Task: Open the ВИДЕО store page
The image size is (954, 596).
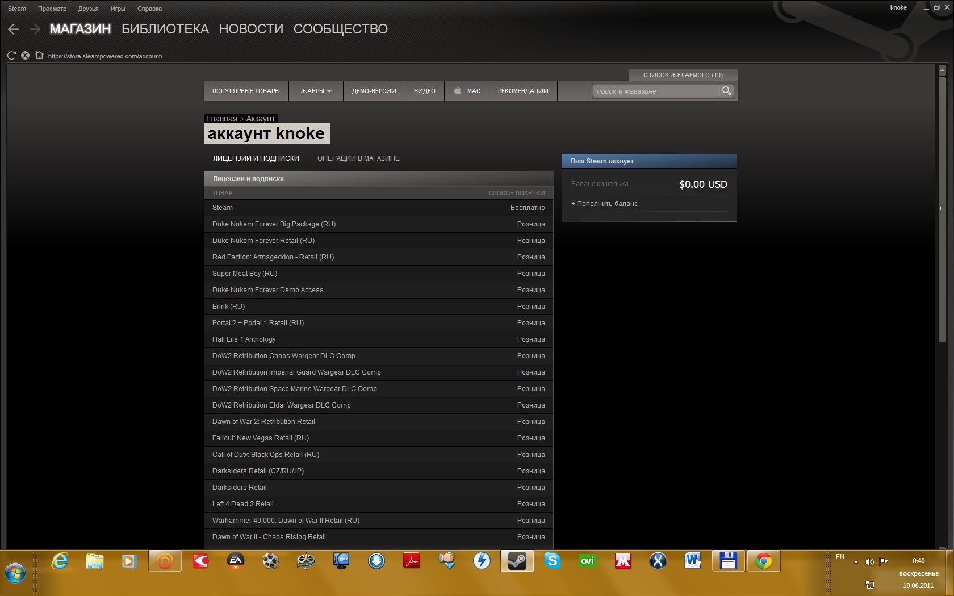Action: 425,91
